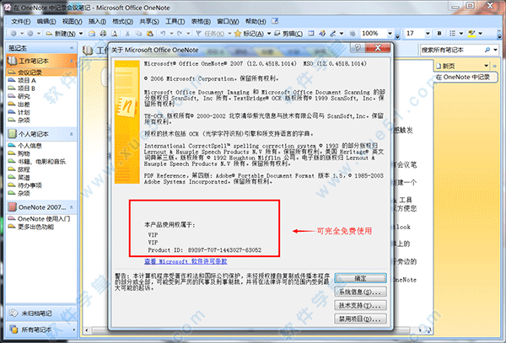The width and height of the screenshot is (506, 343).
Task: Click the Redo arrow icon
Action: coord(180,33)
